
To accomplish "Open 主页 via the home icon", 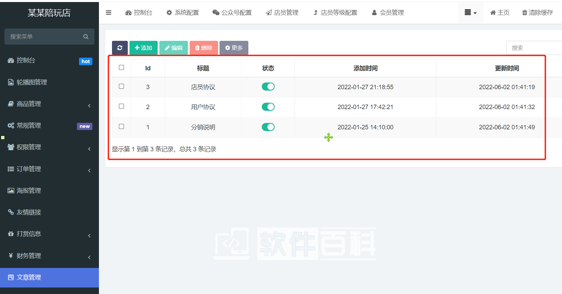I will (x=493, y=13).
